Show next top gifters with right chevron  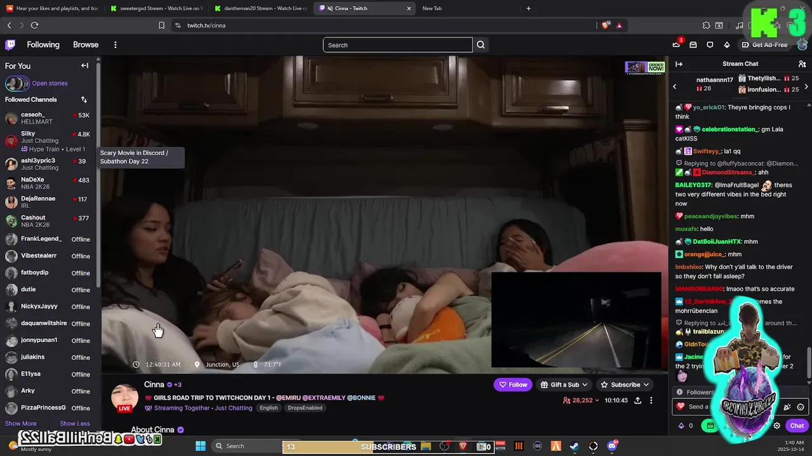point(806,86)
